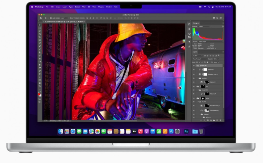
Task: Open Histogram Source dropdown
Action: pyautogui.click(x=211, y=42)
